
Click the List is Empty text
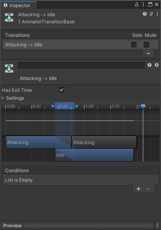[x=19, y=180]
